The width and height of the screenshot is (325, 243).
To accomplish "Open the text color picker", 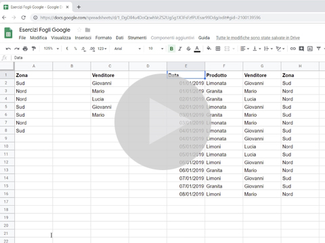I will coord(197,49).
